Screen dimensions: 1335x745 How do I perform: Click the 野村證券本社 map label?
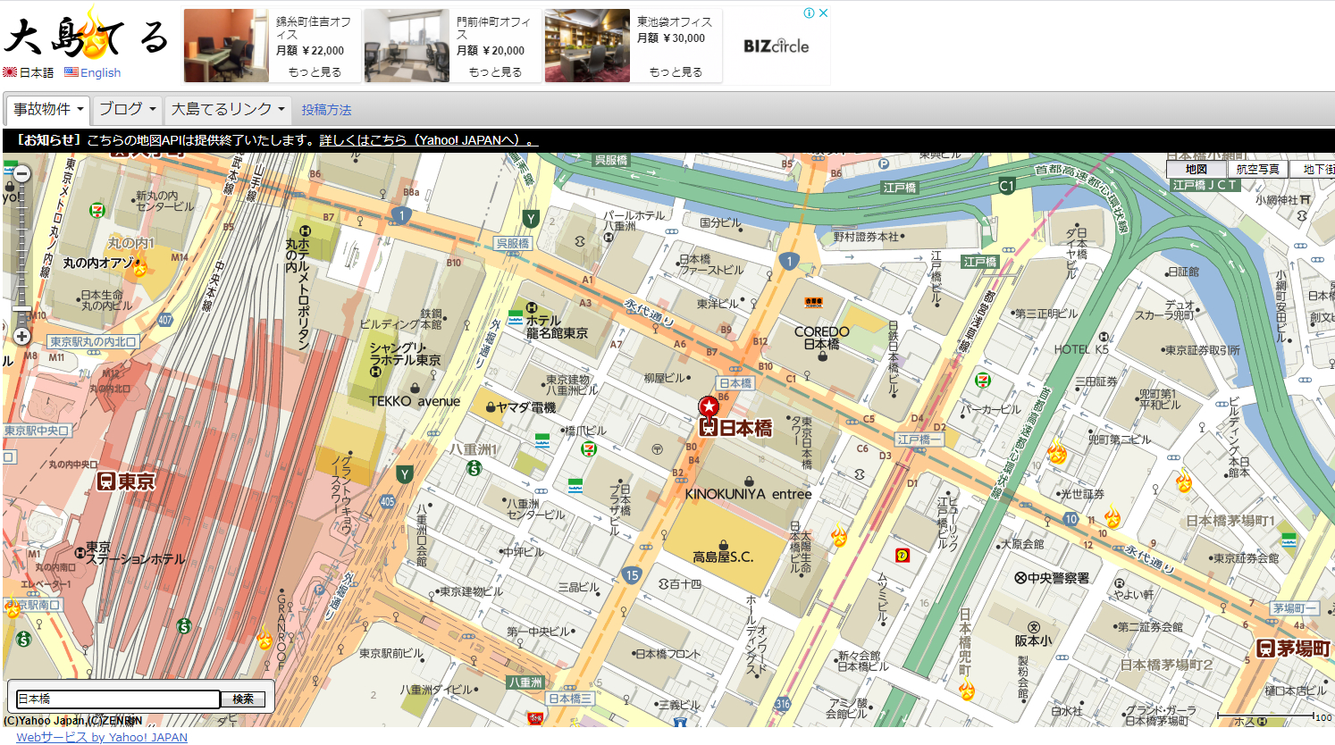tap(869, 237)
